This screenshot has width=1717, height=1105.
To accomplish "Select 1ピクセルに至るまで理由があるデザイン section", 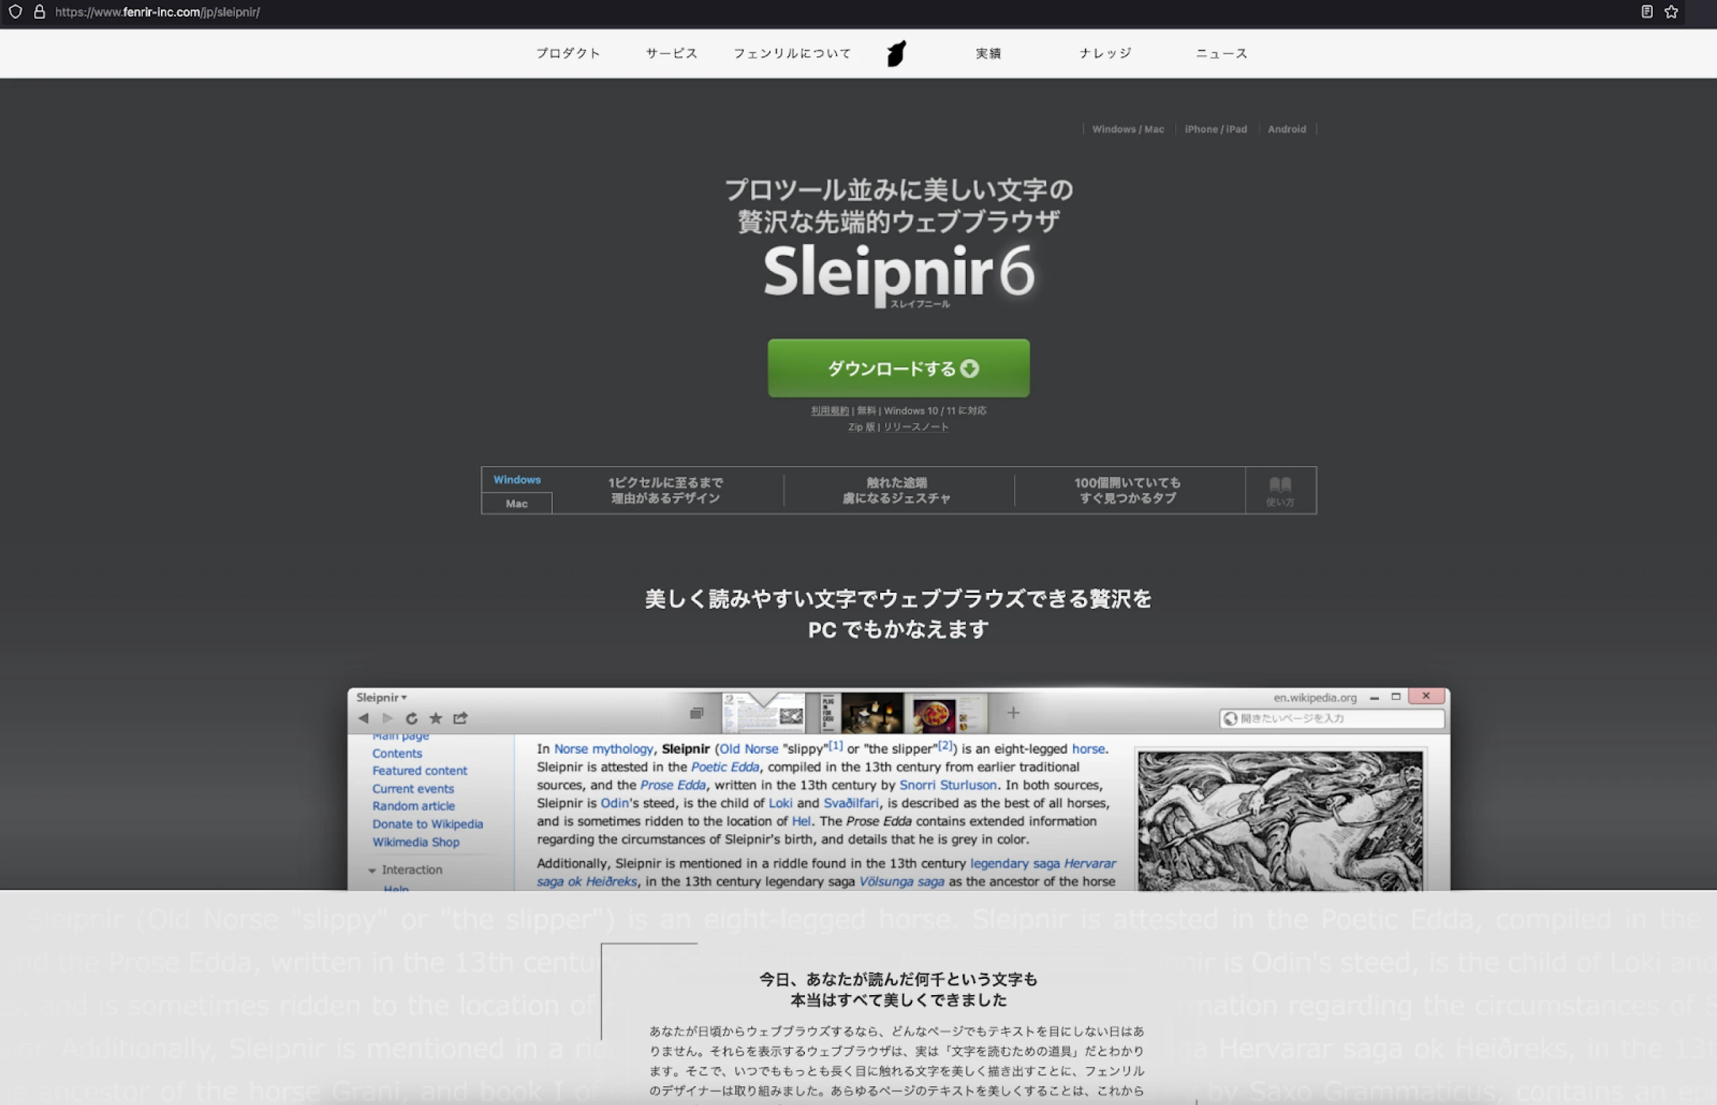I will point(666,491).
